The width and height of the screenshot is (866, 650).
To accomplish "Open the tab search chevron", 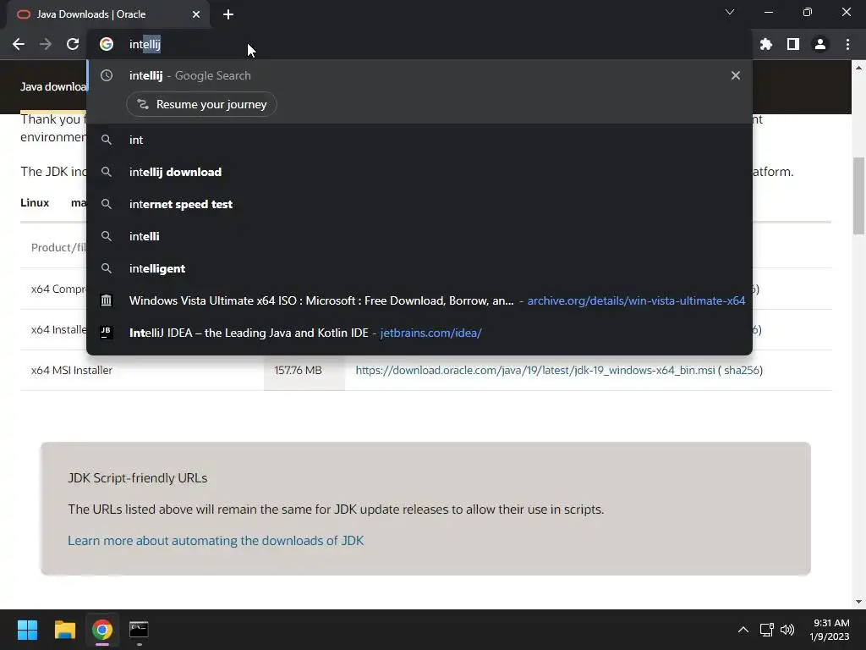I will 730,12.
